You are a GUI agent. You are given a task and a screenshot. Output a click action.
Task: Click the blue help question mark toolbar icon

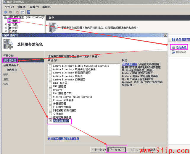[x=29, y=12]
